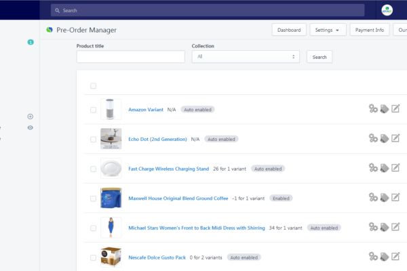Edit Nescafe Dolce Gusto Pack entry
Screen dimensions: 407x271
coord(395,256)
